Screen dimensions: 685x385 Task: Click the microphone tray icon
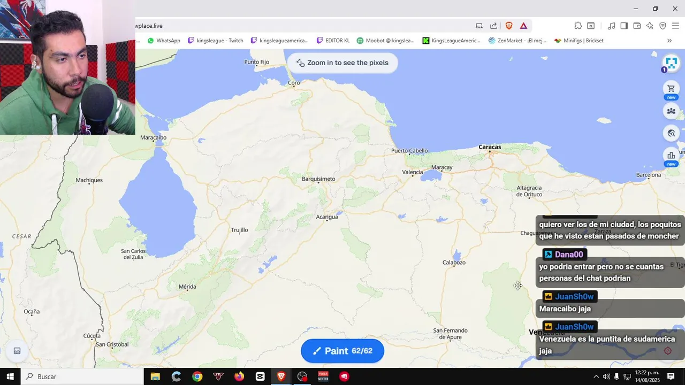[x=616, y=376]
